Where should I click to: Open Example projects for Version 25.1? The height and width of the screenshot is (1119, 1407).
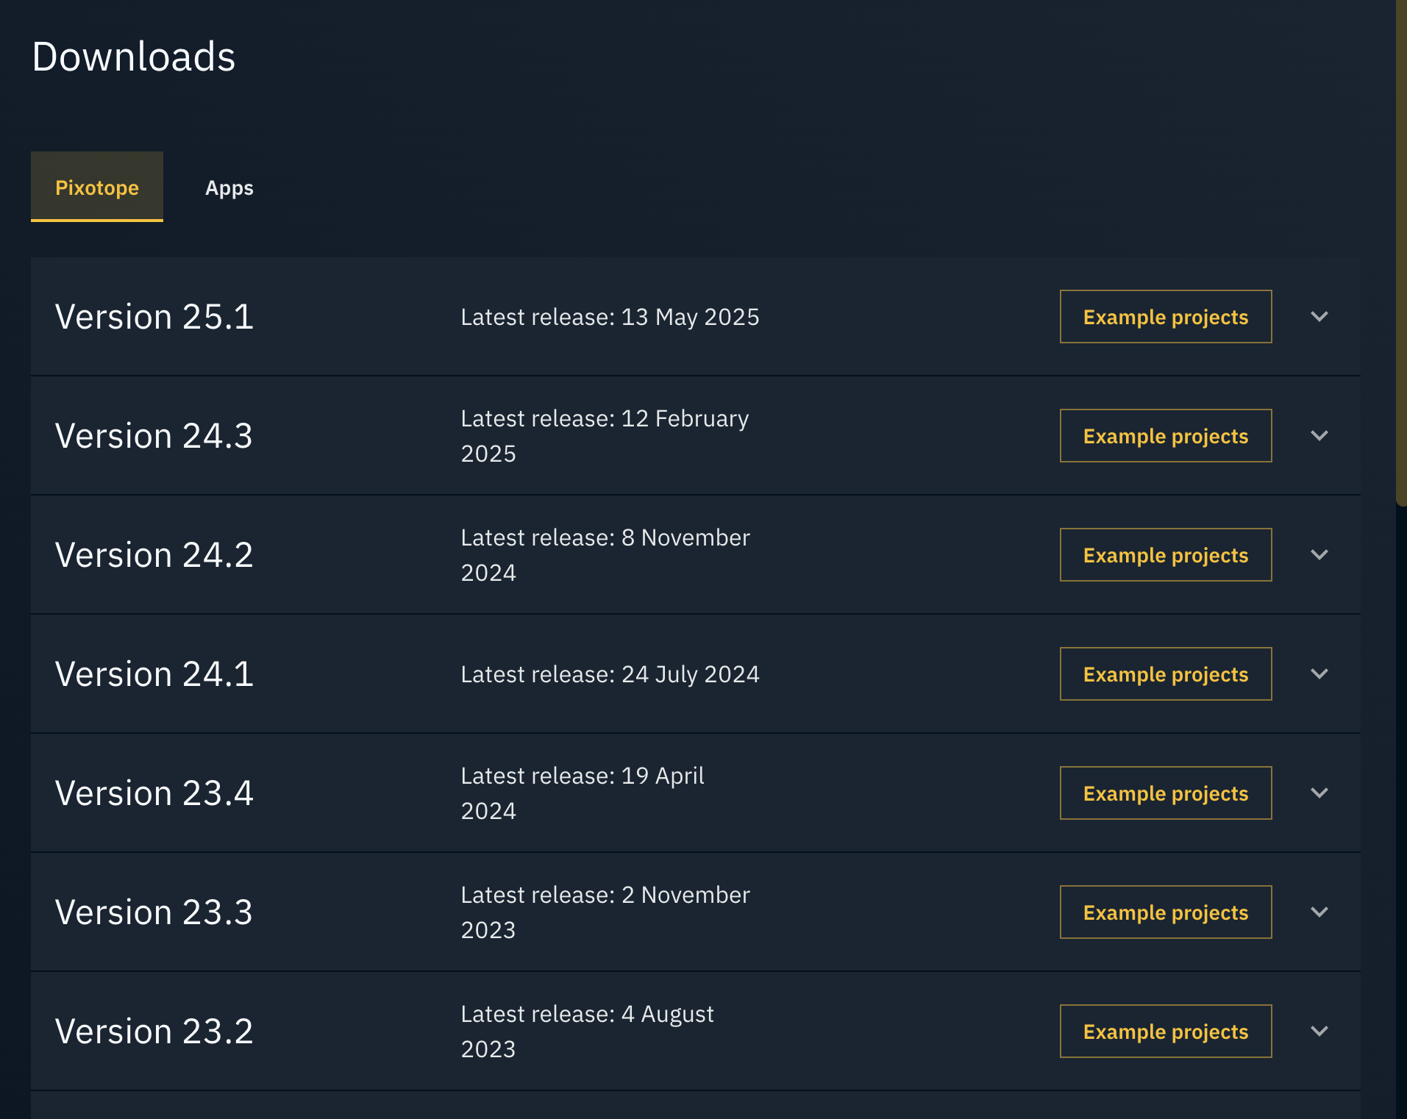point(1165,317)
